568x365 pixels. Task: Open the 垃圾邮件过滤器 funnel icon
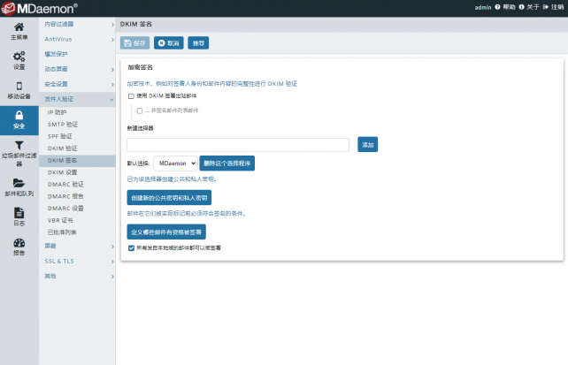[19, 145]
